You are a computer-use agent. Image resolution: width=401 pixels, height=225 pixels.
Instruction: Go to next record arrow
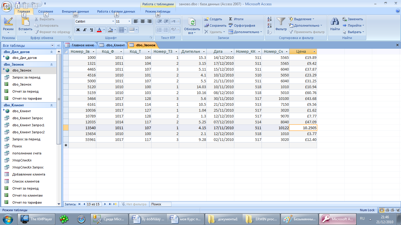(x=105, y=204)
